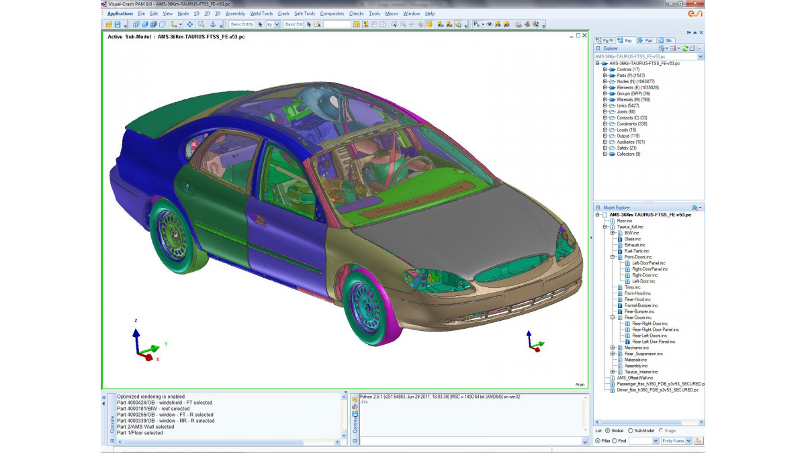Open the Safe Tools menu

coord(304,13)
